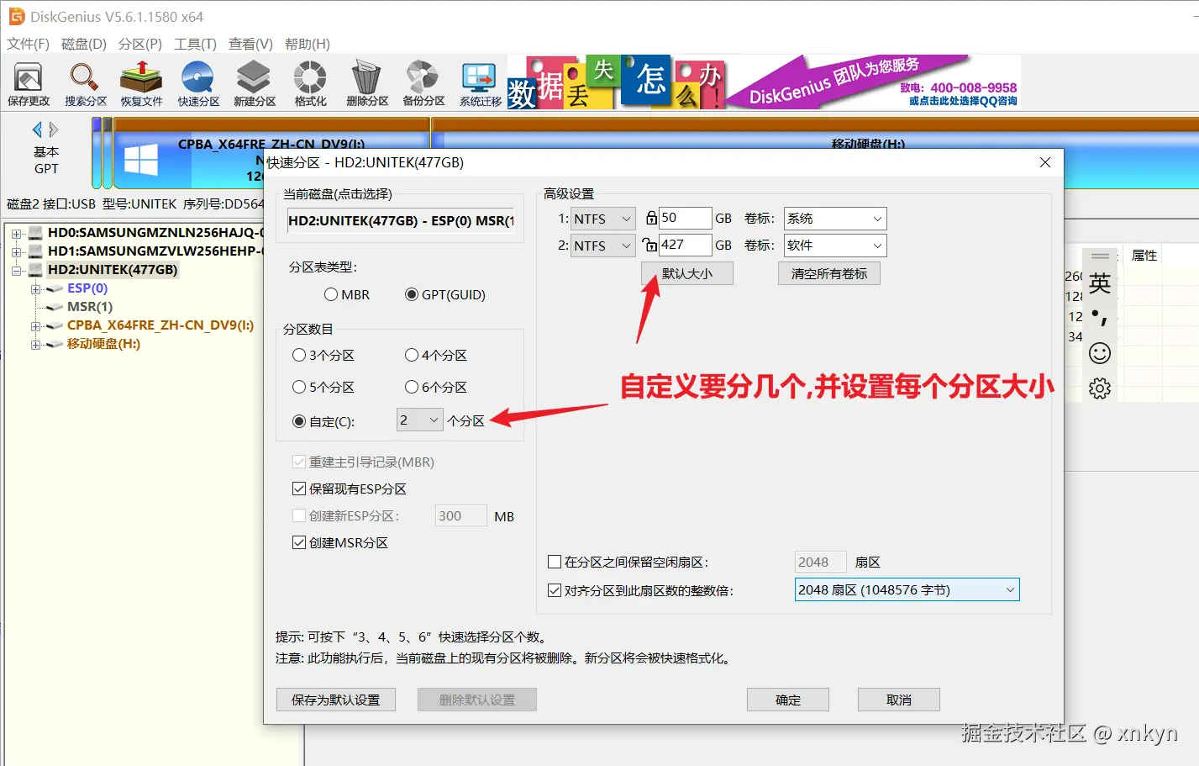Go to next disk with right arrow
Viewport: 1199px width, 766px height.
(x=54, y=129)
